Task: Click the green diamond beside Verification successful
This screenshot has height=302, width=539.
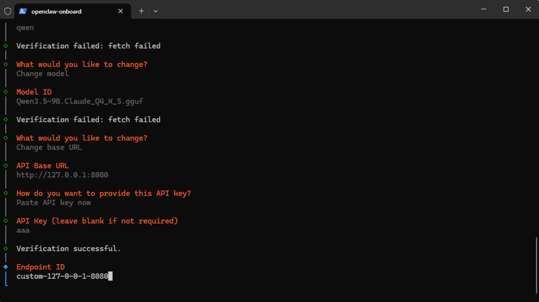Action: (6, 248)
